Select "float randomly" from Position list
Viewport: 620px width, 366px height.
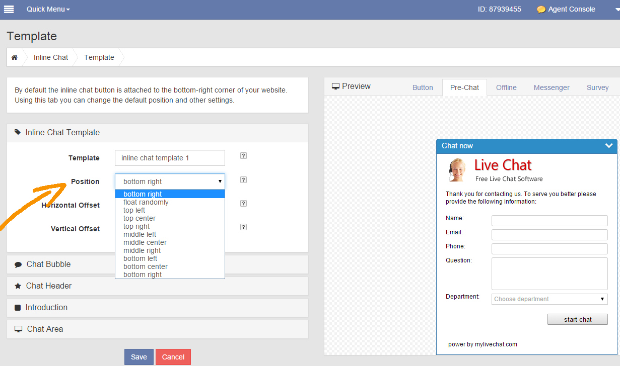[146, 202]
